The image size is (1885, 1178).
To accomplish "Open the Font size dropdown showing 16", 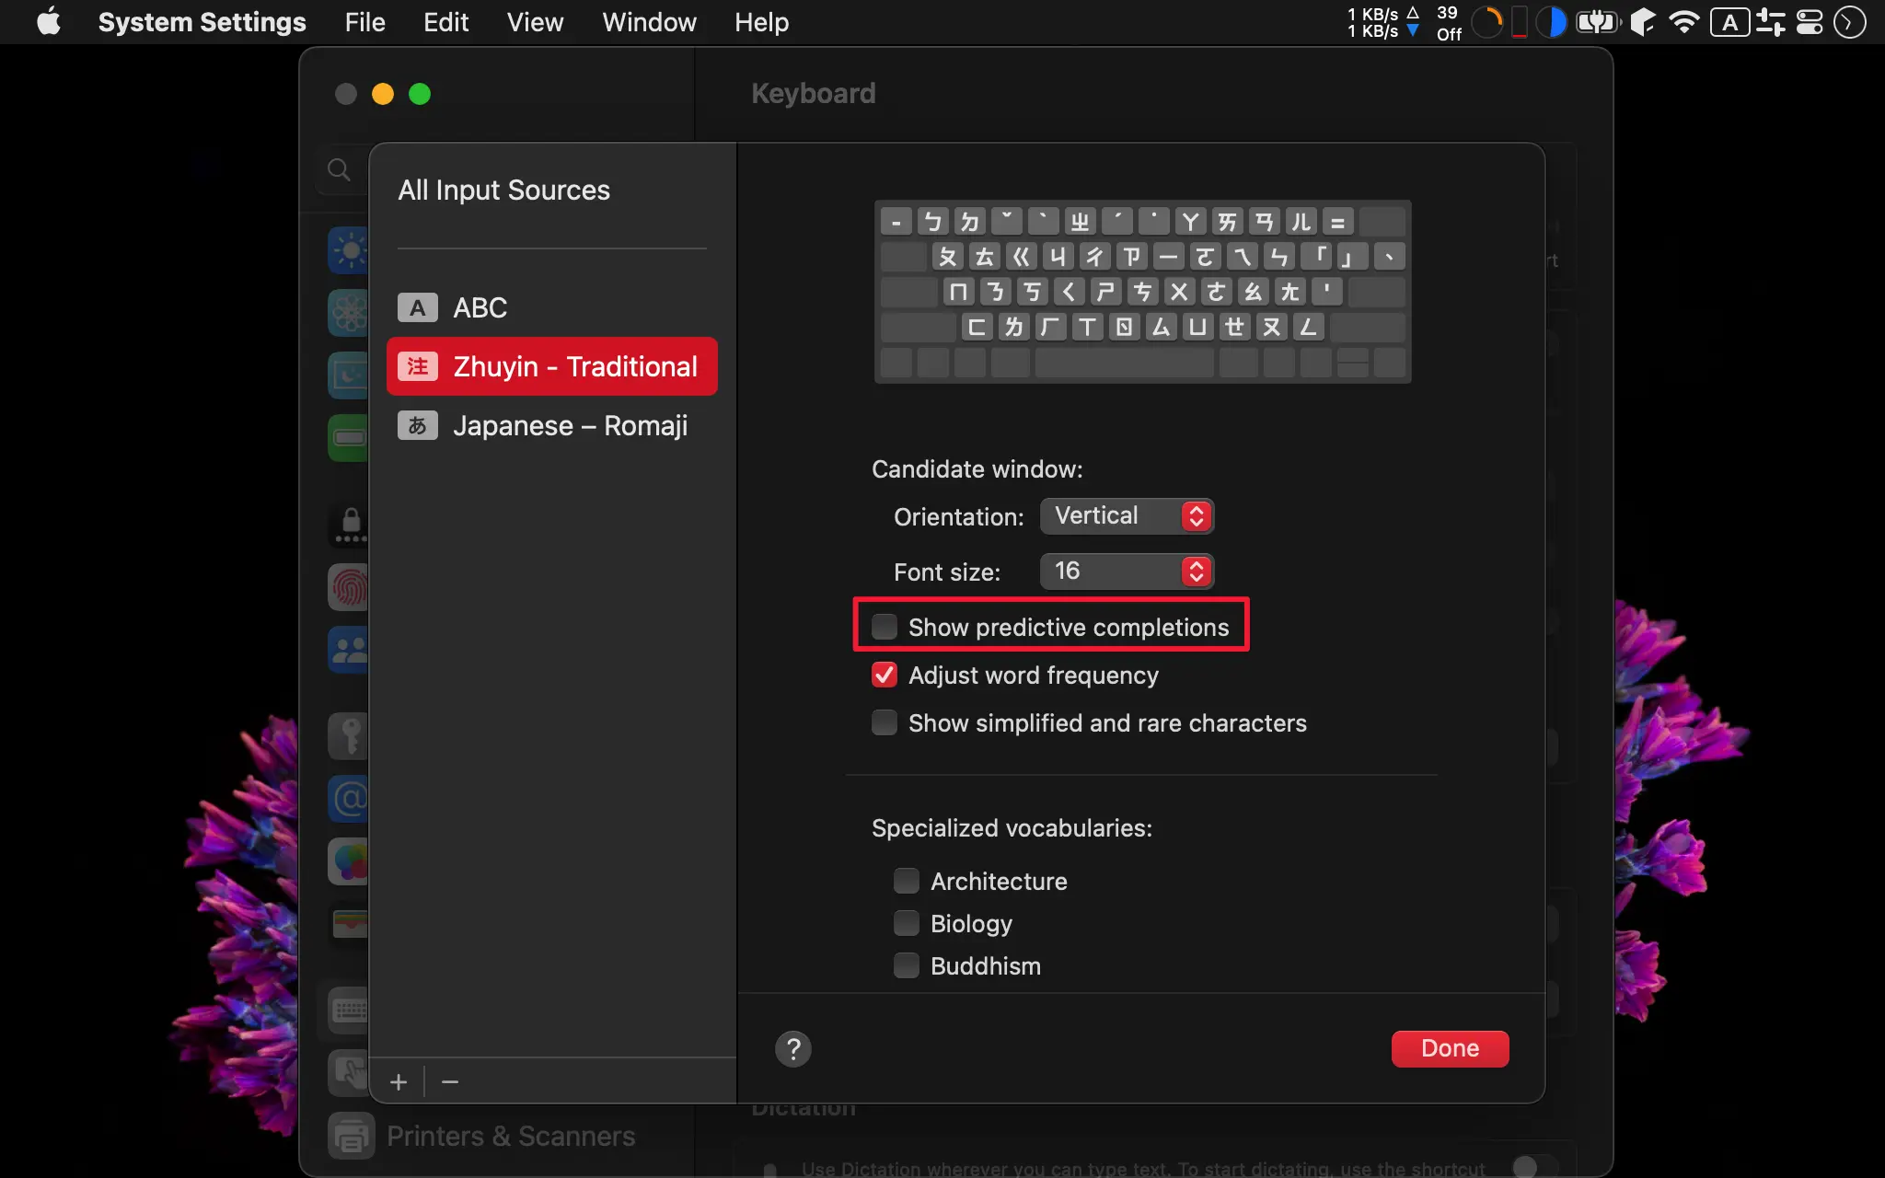I will click(1127, 572).
